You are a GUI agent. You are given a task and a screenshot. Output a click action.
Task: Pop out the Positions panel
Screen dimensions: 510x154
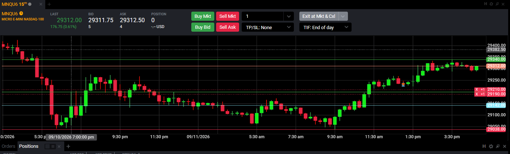(x=497, y=146)
